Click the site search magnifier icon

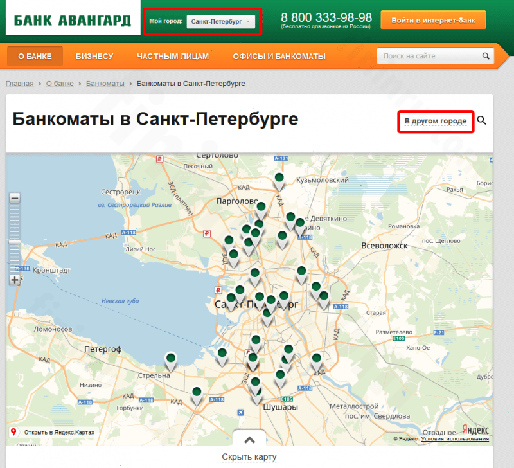(x=486, y=56)
